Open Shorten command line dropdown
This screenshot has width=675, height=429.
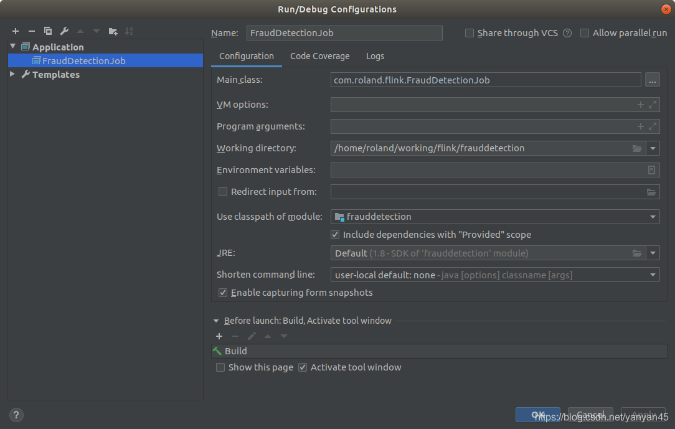pos(495,275)
